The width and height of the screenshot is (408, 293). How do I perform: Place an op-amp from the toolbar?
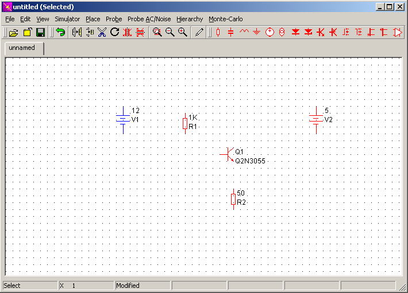click(x=397, y=33)
